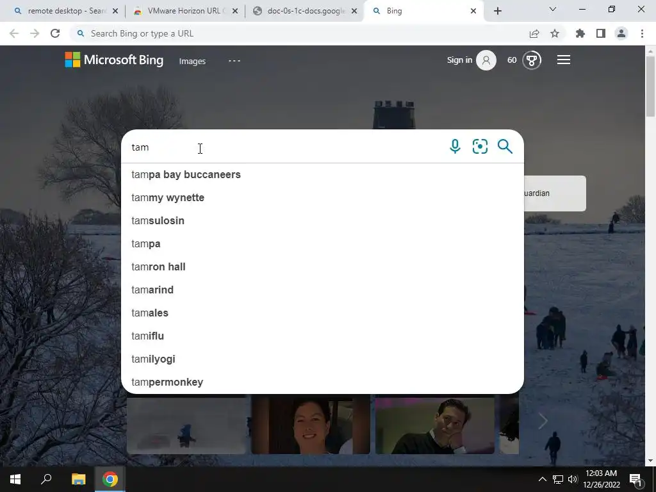Open the man in sweater thumbnail

click(x=435, y=425)
